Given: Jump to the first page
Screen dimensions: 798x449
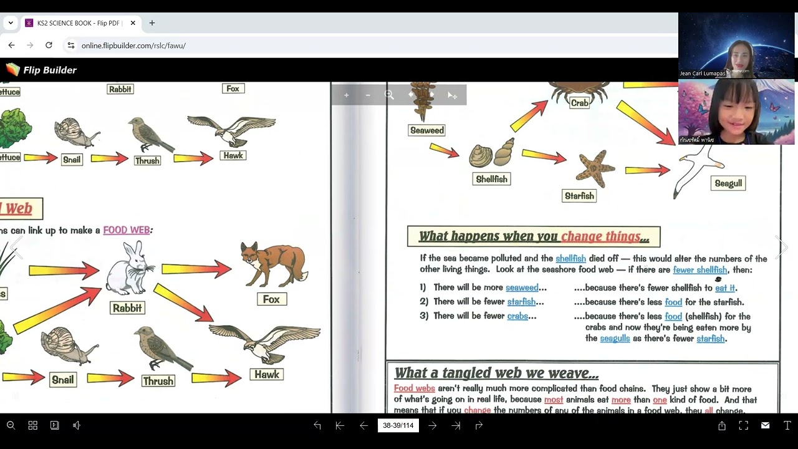Looking at the screenshot, I should click(x=340, y=425).
